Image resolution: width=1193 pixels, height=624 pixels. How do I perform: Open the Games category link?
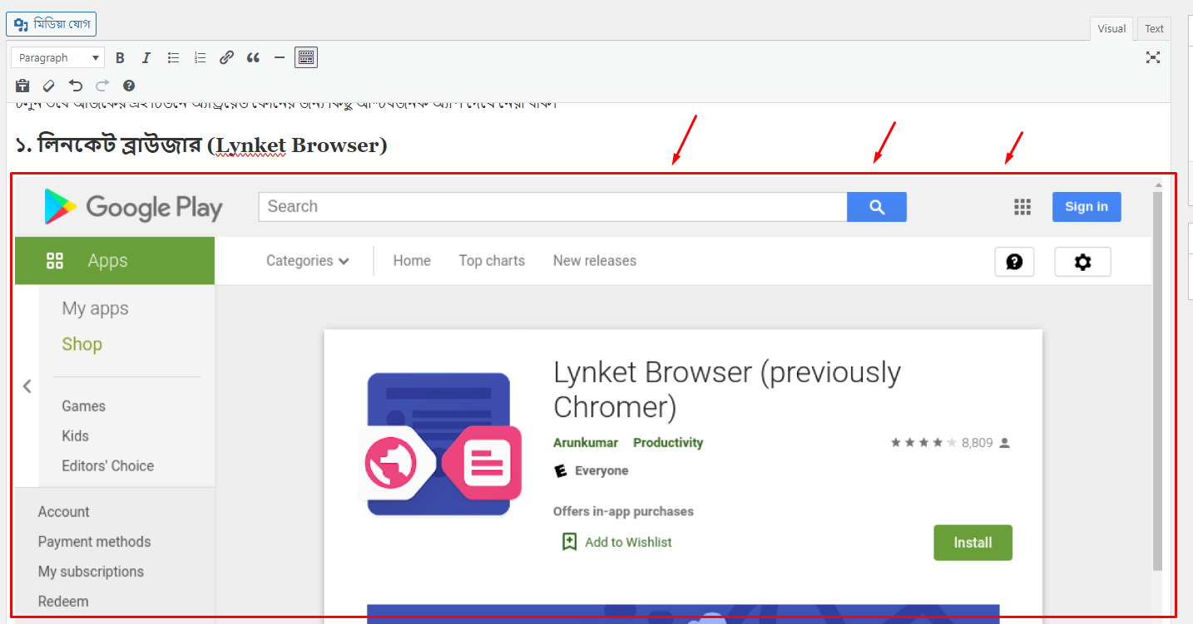coord(83,406)
